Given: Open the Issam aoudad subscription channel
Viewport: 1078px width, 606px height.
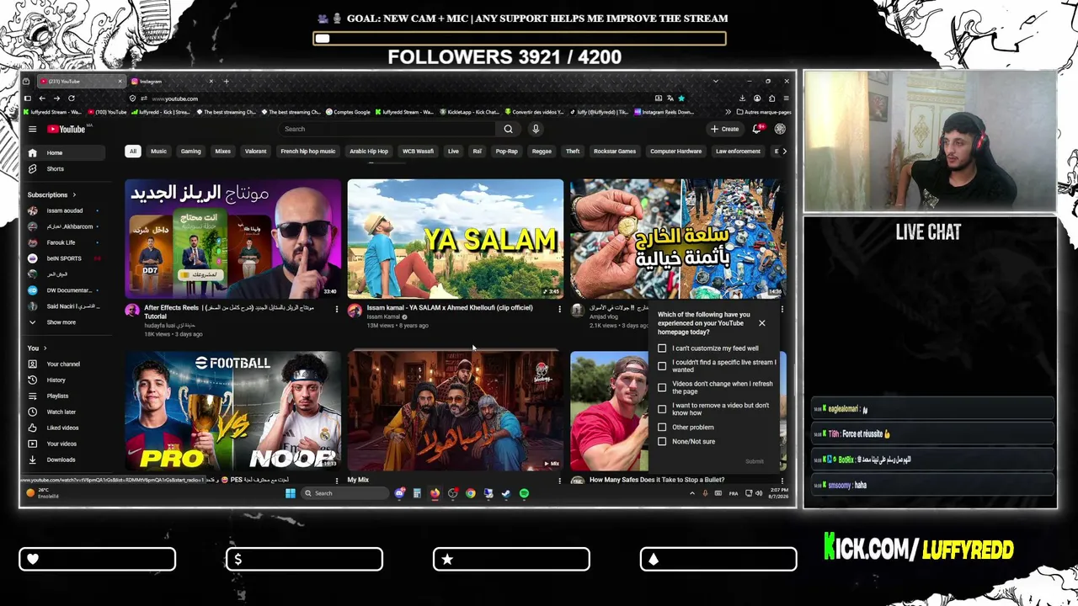Looking at the screenshot, I should [x=64, y=210].
